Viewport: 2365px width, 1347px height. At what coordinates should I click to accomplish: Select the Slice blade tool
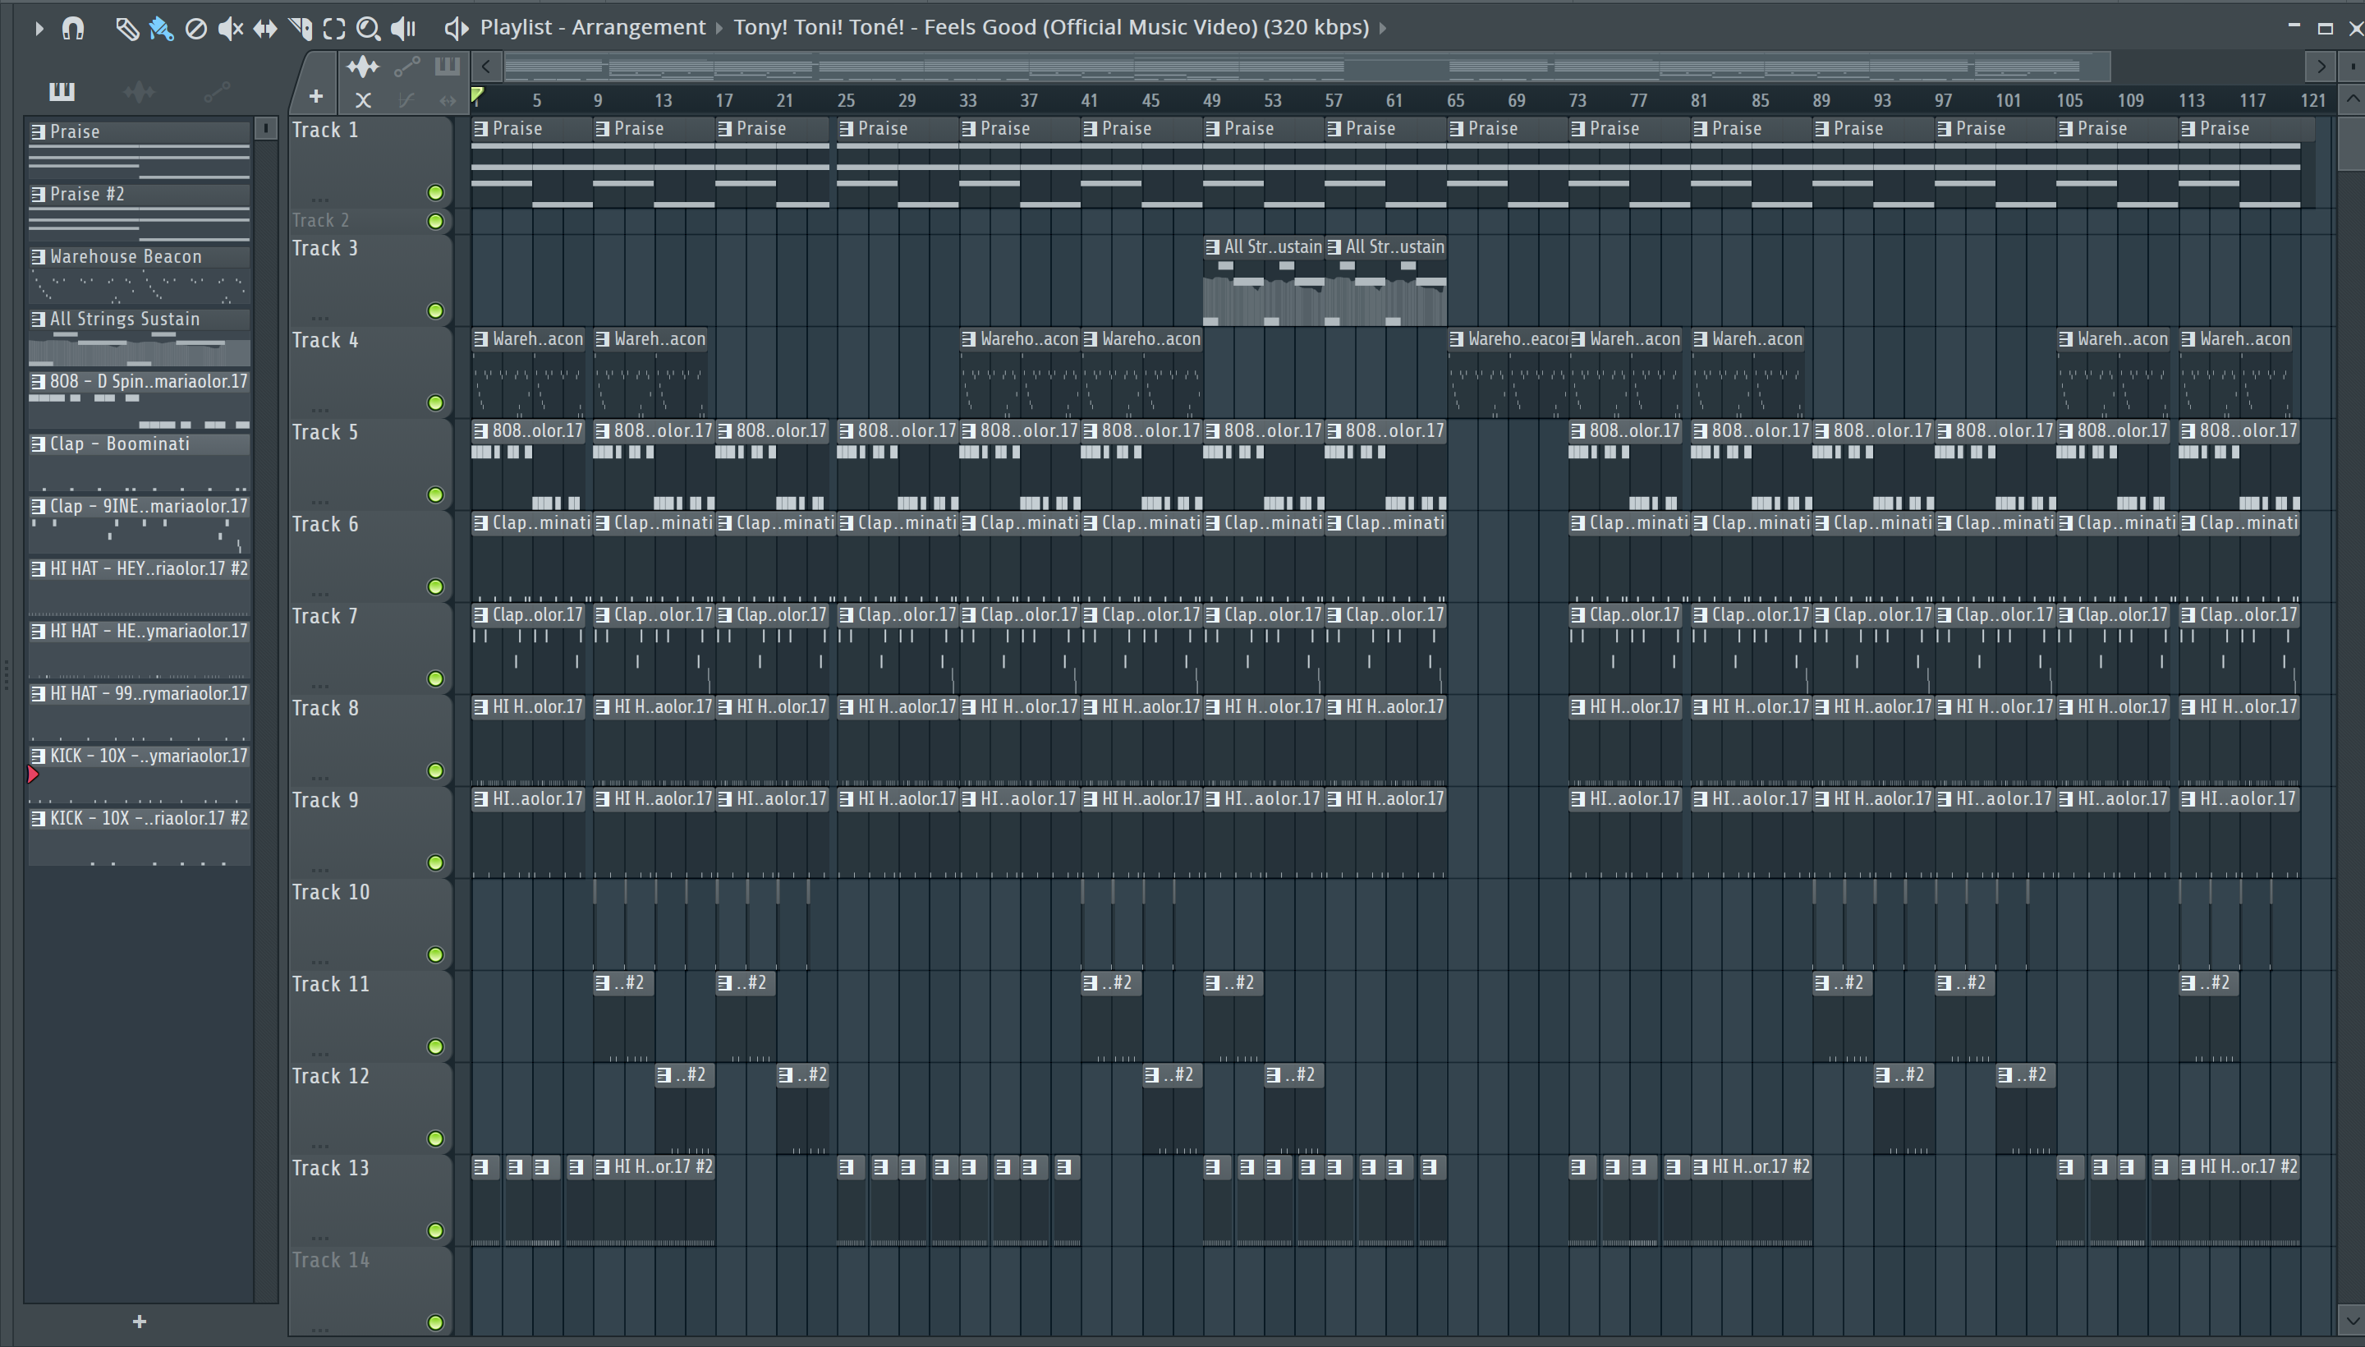pyautogui.click(x=301, y=29)
